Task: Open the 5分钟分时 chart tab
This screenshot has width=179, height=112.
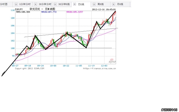Action: click(x=22, y=4)
